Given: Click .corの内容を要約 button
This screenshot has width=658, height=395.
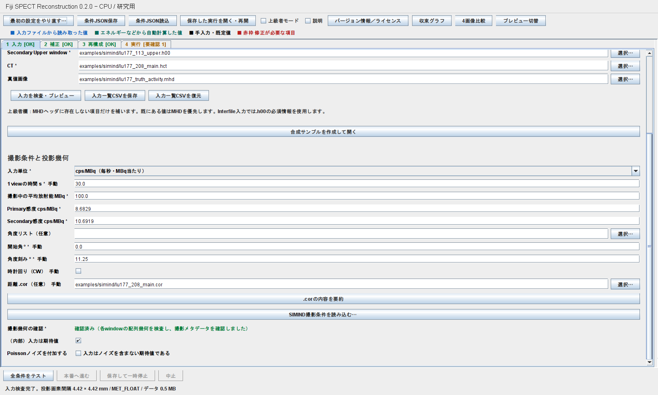Looking at the screenshot, I should click(x=323, y=299).
